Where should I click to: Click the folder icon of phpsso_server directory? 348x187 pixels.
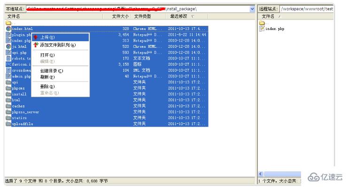(8, 112)
